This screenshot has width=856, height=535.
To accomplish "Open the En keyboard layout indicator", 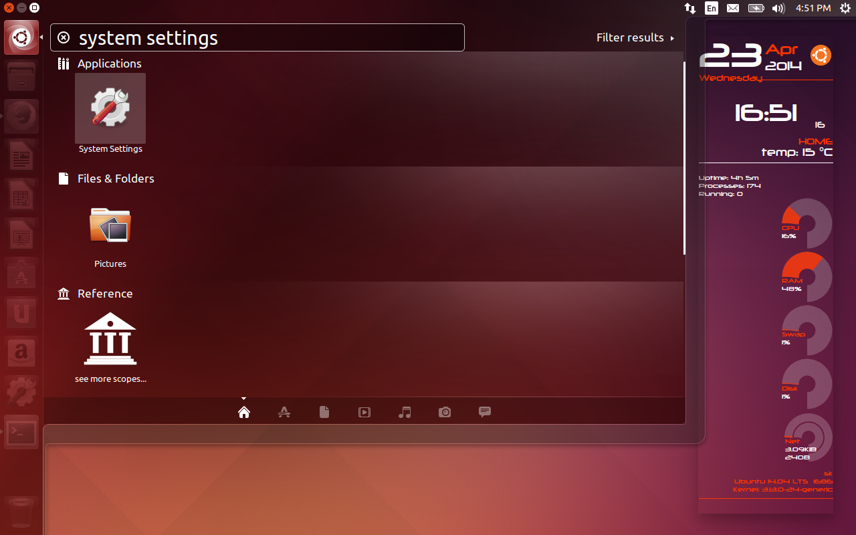I will pos(712,8).
